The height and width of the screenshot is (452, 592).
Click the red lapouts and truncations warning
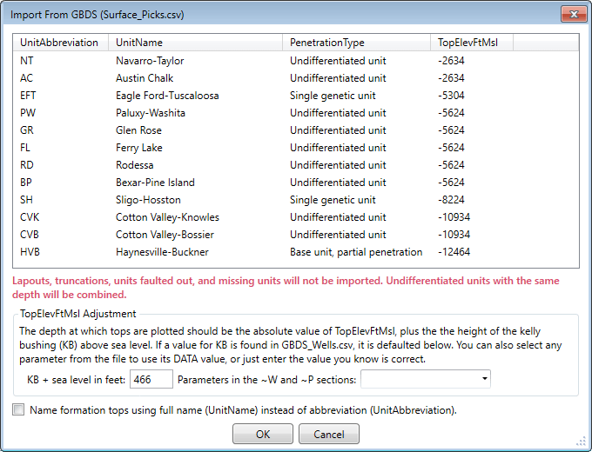coord(286,287)
